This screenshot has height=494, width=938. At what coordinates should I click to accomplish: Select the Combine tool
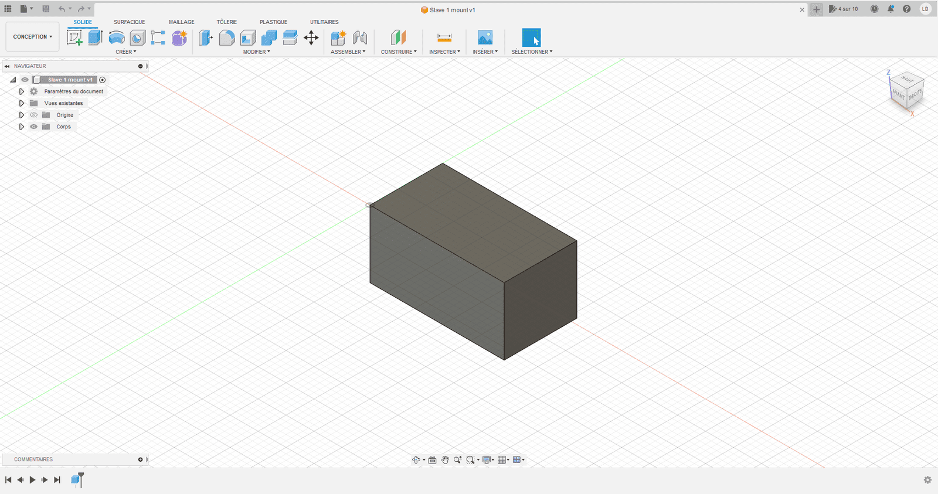pos(269,38)
